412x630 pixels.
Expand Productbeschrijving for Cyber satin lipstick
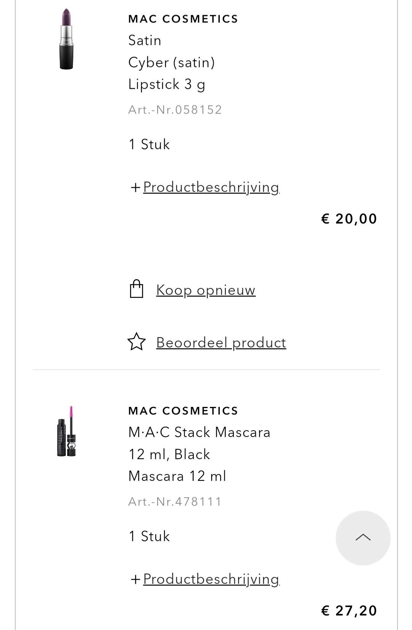[x=211, y=187]
